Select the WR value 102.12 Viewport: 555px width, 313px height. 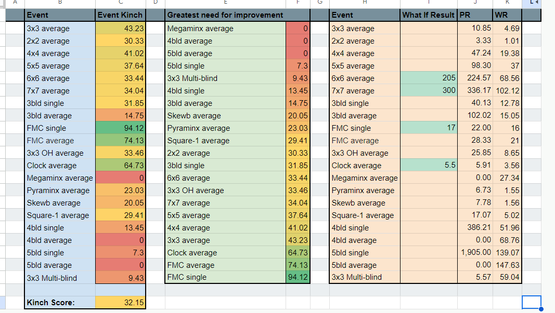[507, 90]
